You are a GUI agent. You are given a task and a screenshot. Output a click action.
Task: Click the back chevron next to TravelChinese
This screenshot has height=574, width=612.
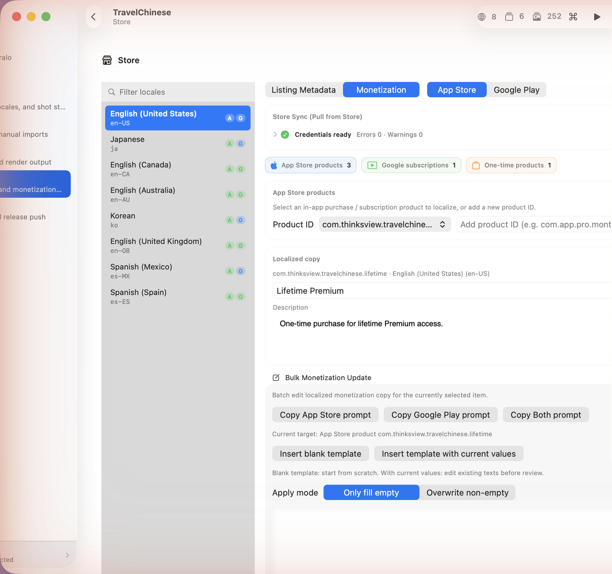(x=93, y=17)
